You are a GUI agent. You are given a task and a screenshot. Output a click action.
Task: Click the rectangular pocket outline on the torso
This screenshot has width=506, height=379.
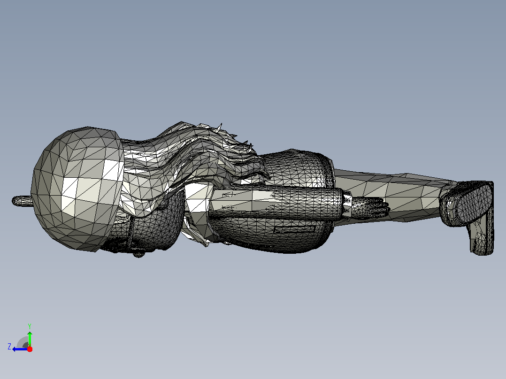(294, 229)
